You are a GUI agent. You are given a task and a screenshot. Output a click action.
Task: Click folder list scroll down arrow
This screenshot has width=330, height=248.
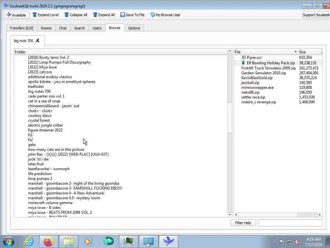pyautogui.click(x=229, y=215)
